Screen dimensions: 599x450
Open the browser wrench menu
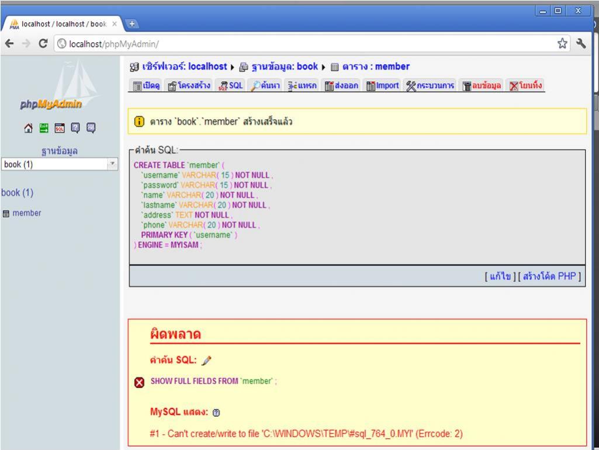coord(581,43)
